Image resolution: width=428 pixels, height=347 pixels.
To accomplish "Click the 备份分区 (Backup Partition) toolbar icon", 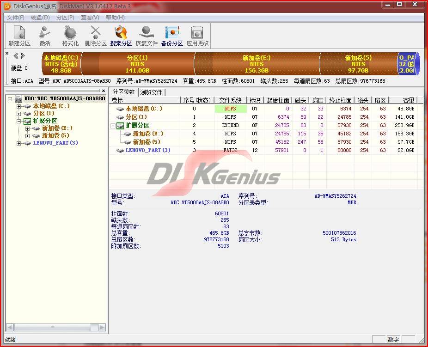I will 172,36.
